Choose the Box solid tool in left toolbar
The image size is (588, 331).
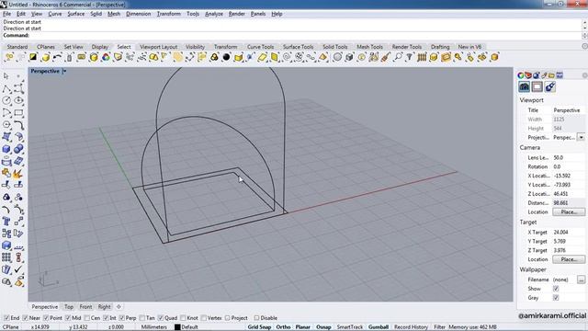[x=6, y=149]
